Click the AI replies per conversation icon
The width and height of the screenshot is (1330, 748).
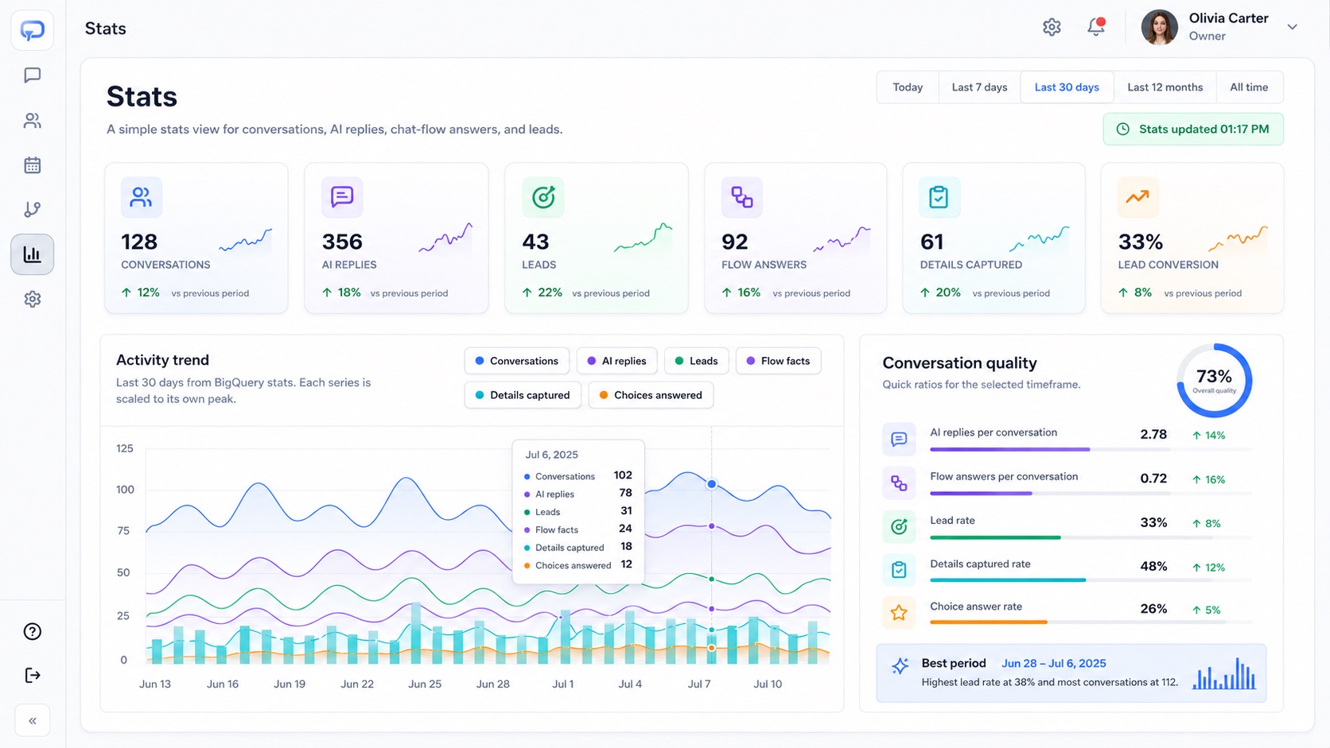pyautogui.click(x=899, y=440)
